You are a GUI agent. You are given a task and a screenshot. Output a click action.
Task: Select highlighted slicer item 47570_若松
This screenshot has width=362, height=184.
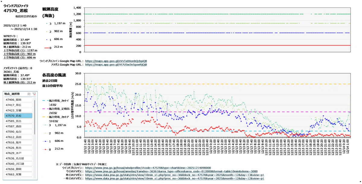click(x=18, y=115)
